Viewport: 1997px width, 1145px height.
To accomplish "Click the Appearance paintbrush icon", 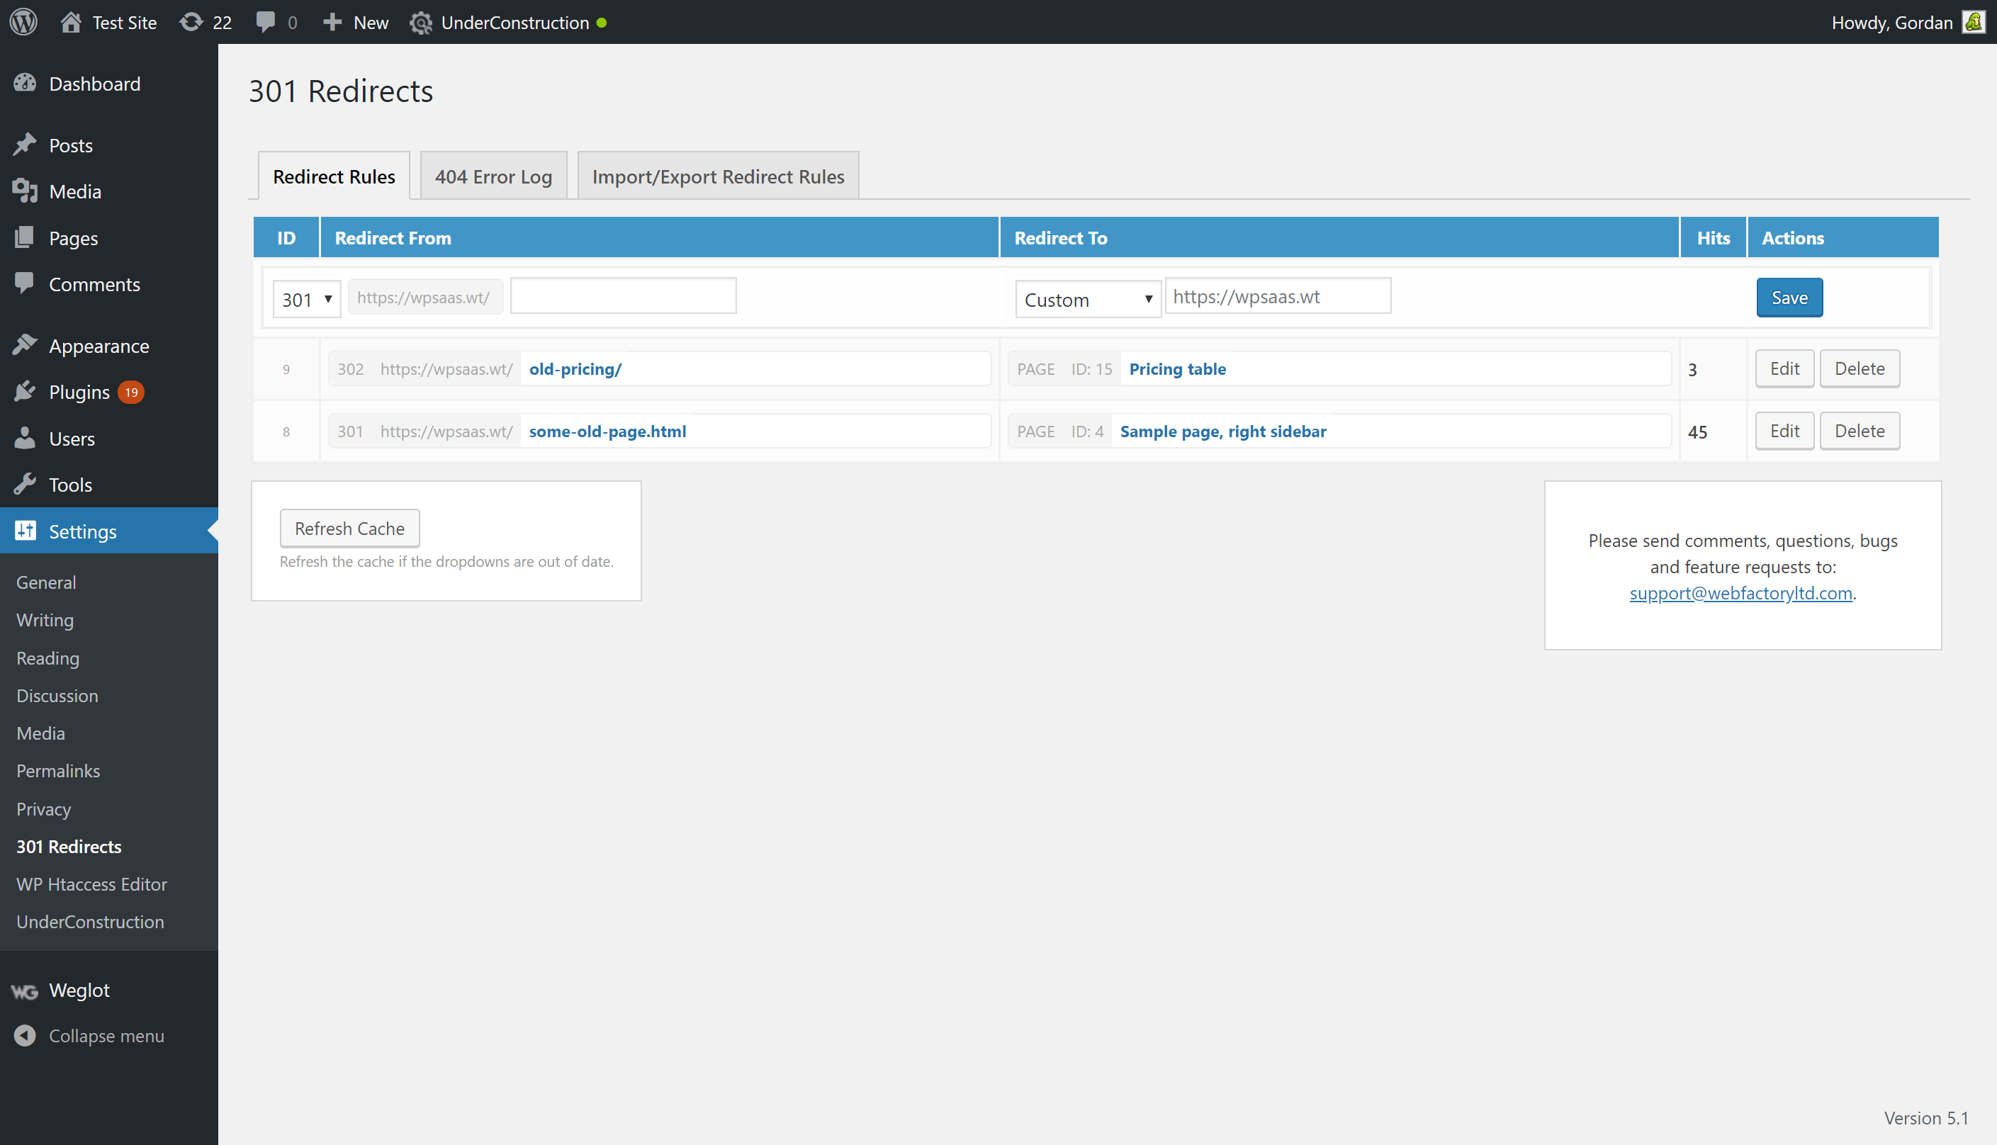I will click(x=26, y=346).
